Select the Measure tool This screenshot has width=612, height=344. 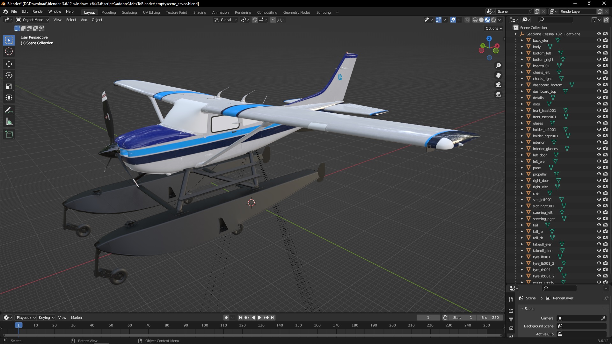coord(9,122)
